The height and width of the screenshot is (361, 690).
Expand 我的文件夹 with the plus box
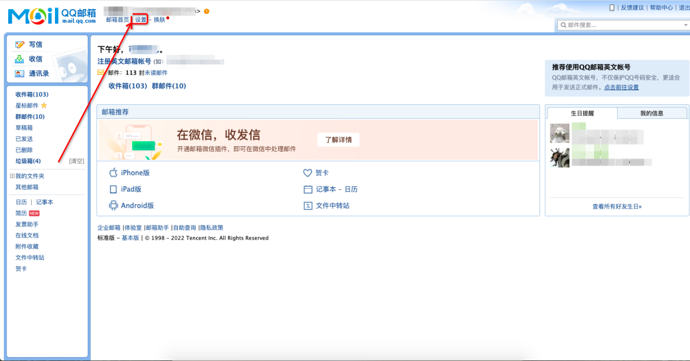coord(12,176)
